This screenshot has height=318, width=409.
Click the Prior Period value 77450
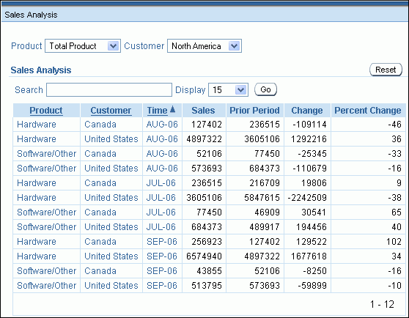tap(267, 154)
